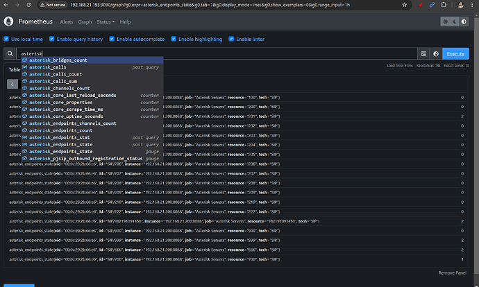Click the browser back arrow

tap(6, 4)
